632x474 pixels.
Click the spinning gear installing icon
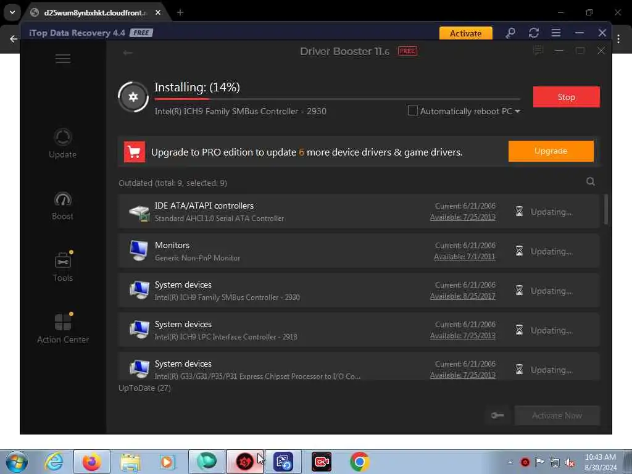133,97
